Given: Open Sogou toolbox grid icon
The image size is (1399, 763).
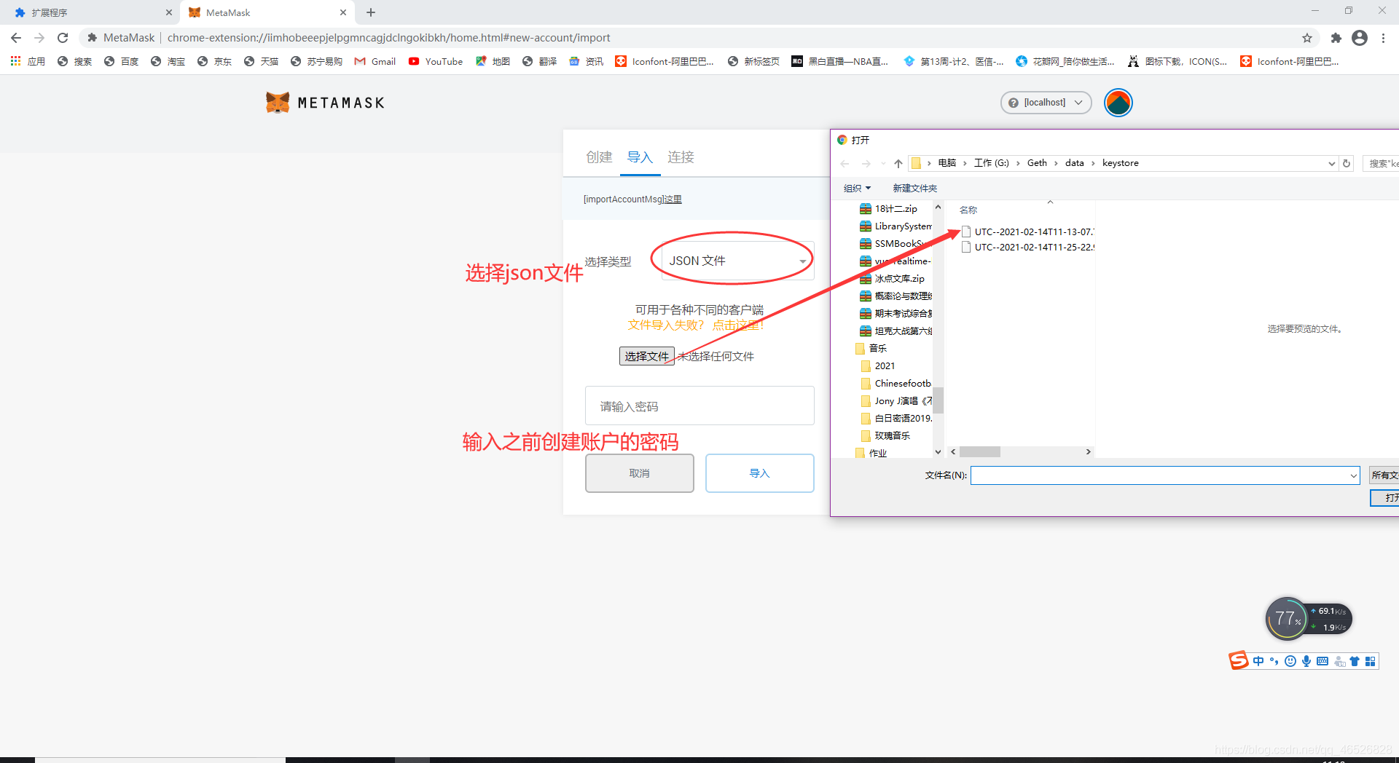Looking at the screenshot, I should point(1371,661).
